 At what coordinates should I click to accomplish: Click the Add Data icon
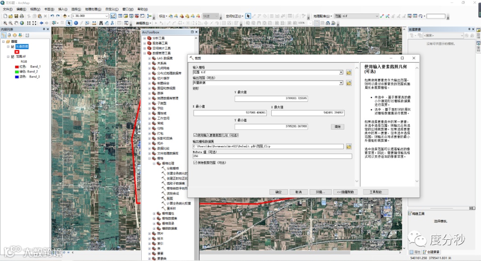65,16
